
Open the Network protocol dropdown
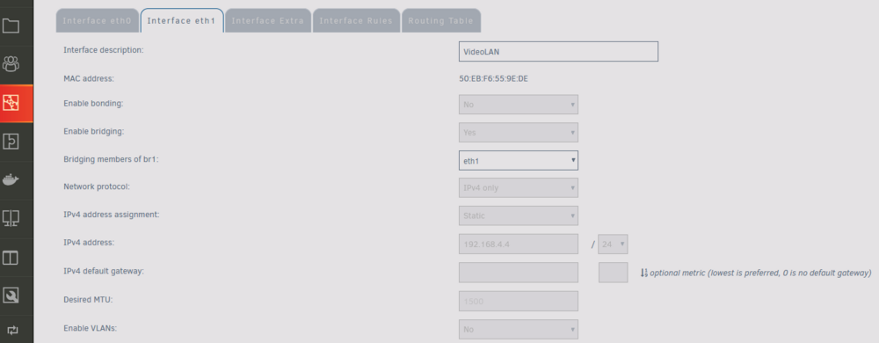click(x=519, y=187)
